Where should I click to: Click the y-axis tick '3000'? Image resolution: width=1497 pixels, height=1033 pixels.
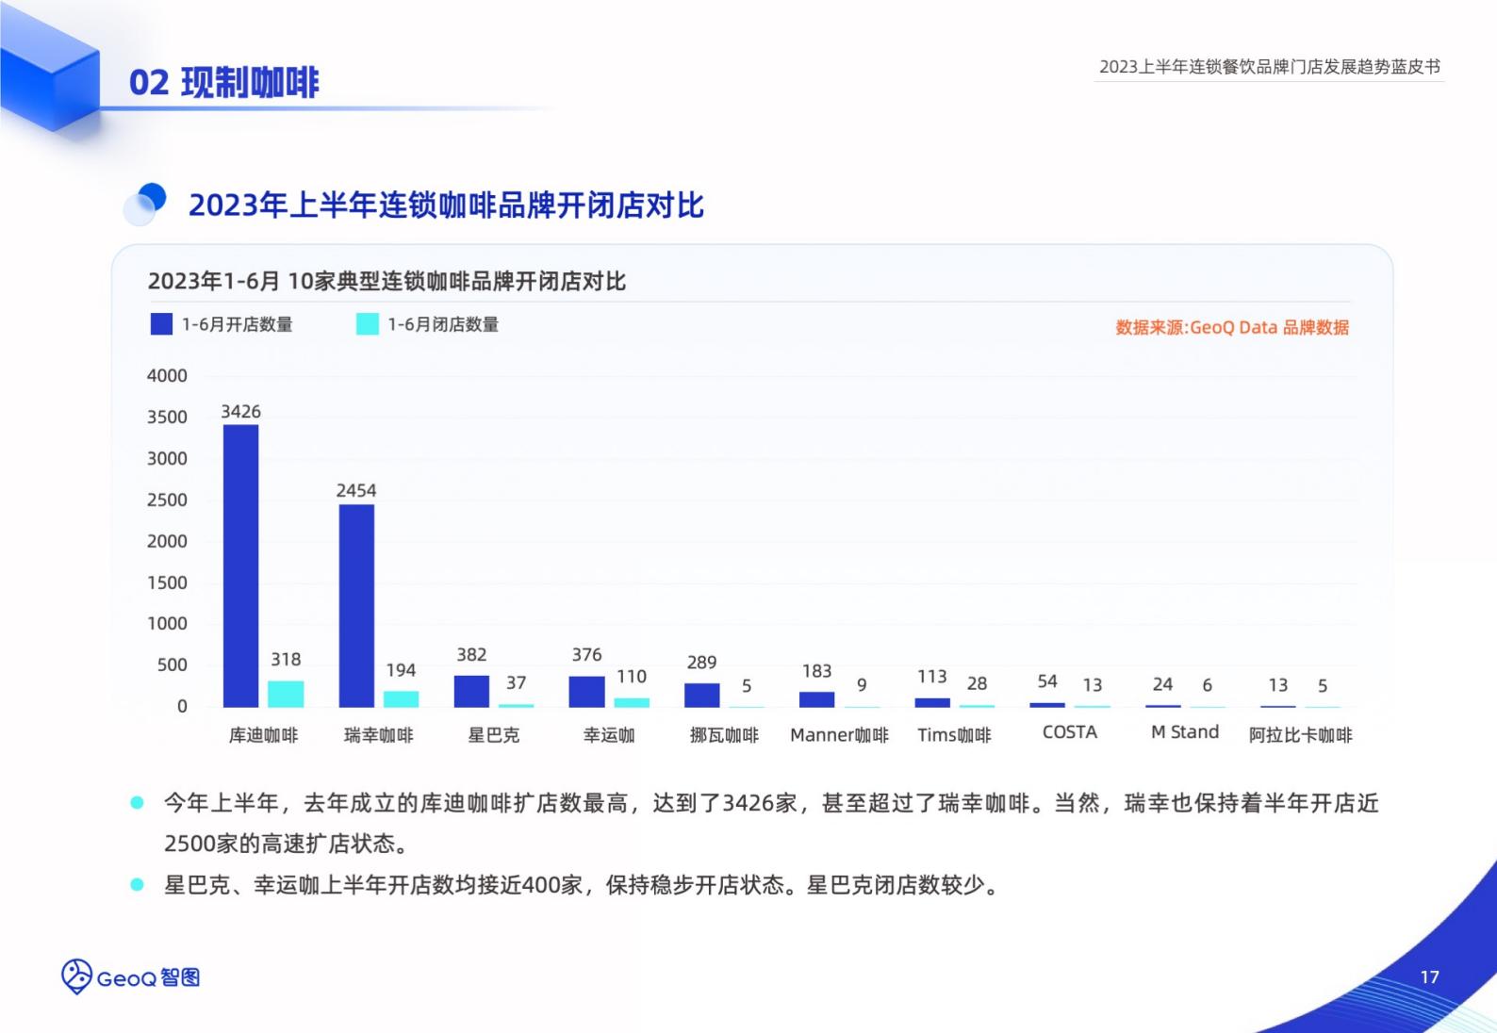click(x=167, y=458)
